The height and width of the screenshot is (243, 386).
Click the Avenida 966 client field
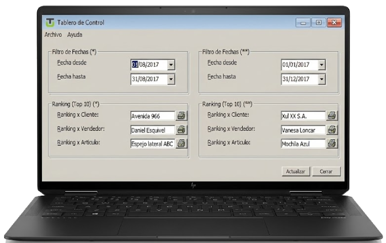[x=152, y=116]
